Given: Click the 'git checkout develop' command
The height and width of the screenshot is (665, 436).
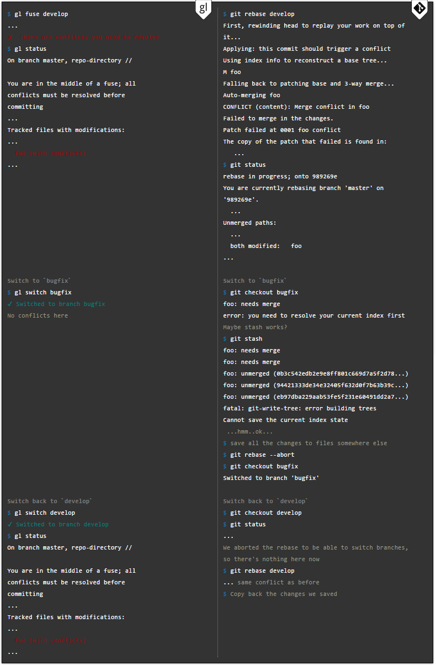Looking at the screenshot, I should click(x=266, y=513).
